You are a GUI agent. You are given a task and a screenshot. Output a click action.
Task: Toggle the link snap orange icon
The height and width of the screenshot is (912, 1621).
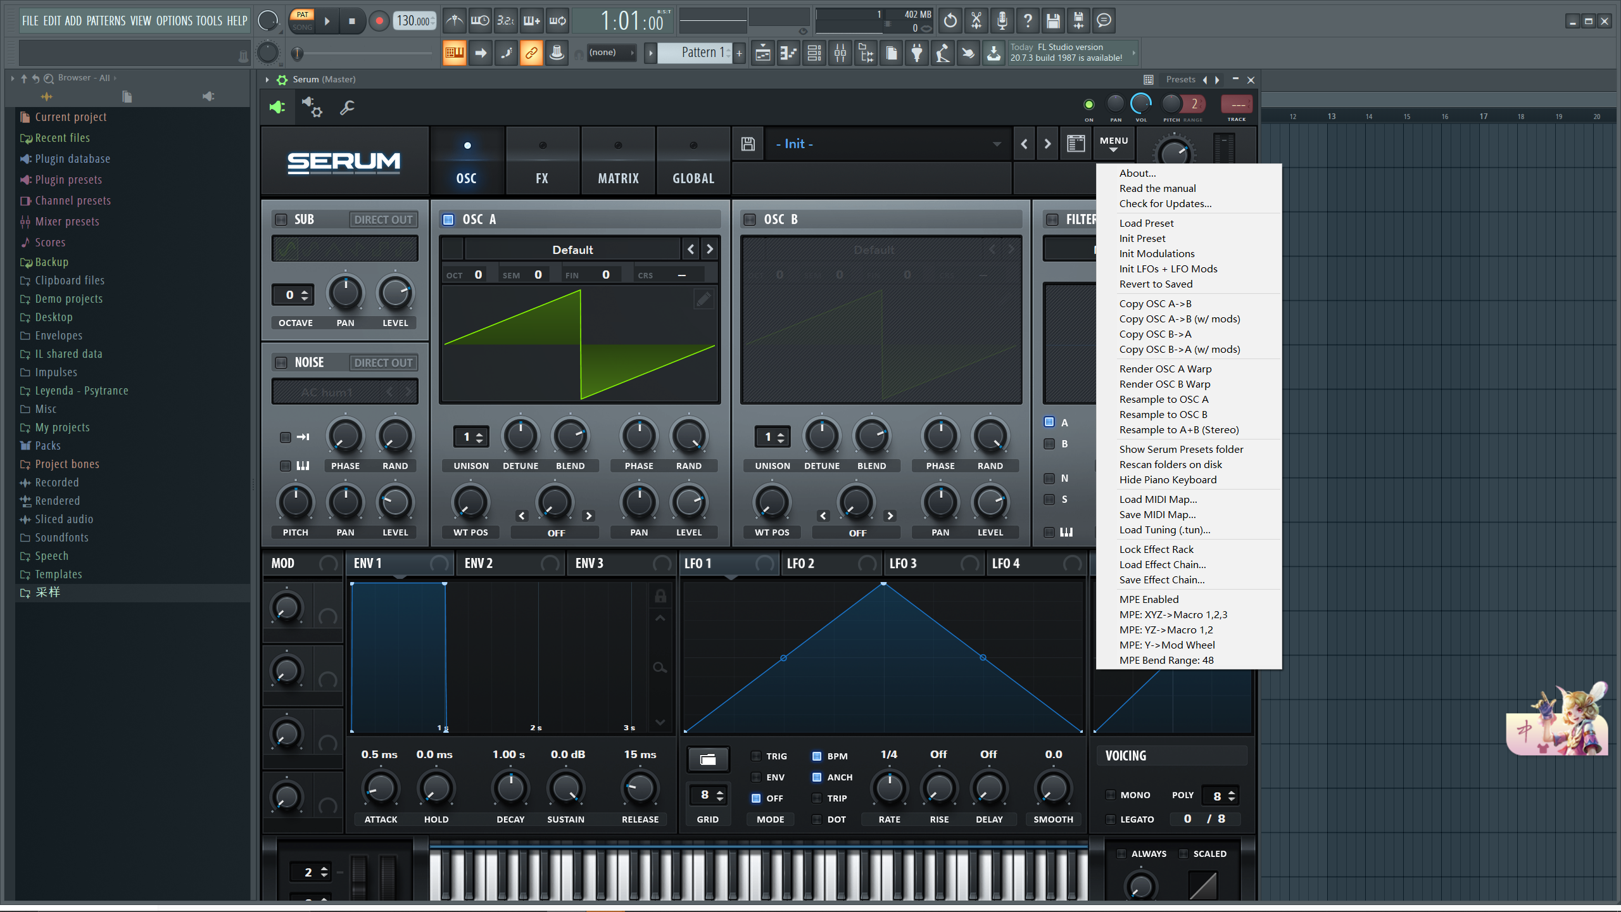(x=531, y=53)
